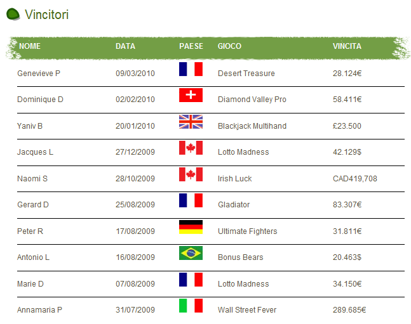Click the Canadian flag for Jacques L
The image size is (411, 324).
(x=191, y=148)
